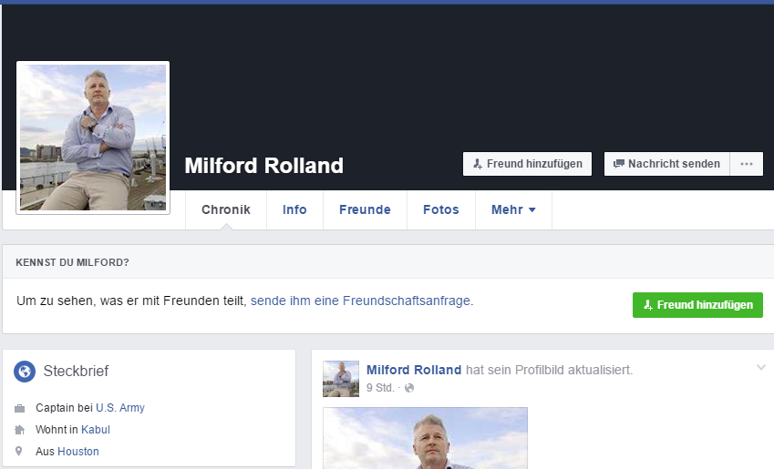Screen dimensions: 774x469
Task: Send a message via Nachricht senden
Action: coord(666,164)
